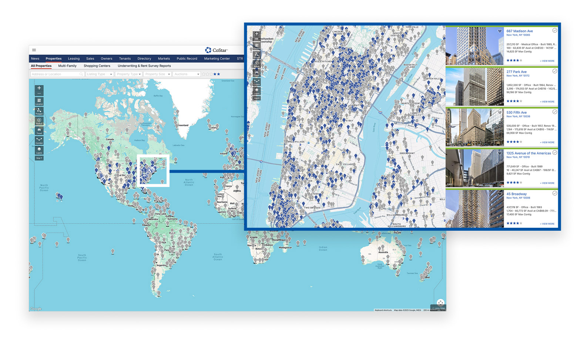Favorite 667 Madison Ave with heart
587x337 pixels.
tap(500, 31)
